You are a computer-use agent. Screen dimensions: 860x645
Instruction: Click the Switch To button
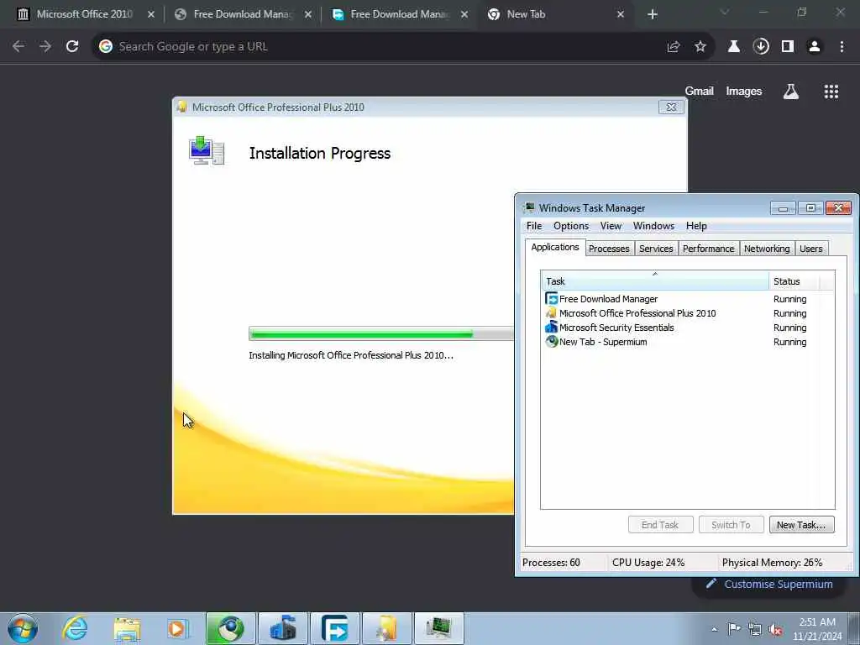click(732, 525)
